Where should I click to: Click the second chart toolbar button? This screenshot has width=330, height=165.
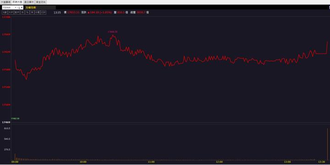pyautogui.click(x=11, y=12)
